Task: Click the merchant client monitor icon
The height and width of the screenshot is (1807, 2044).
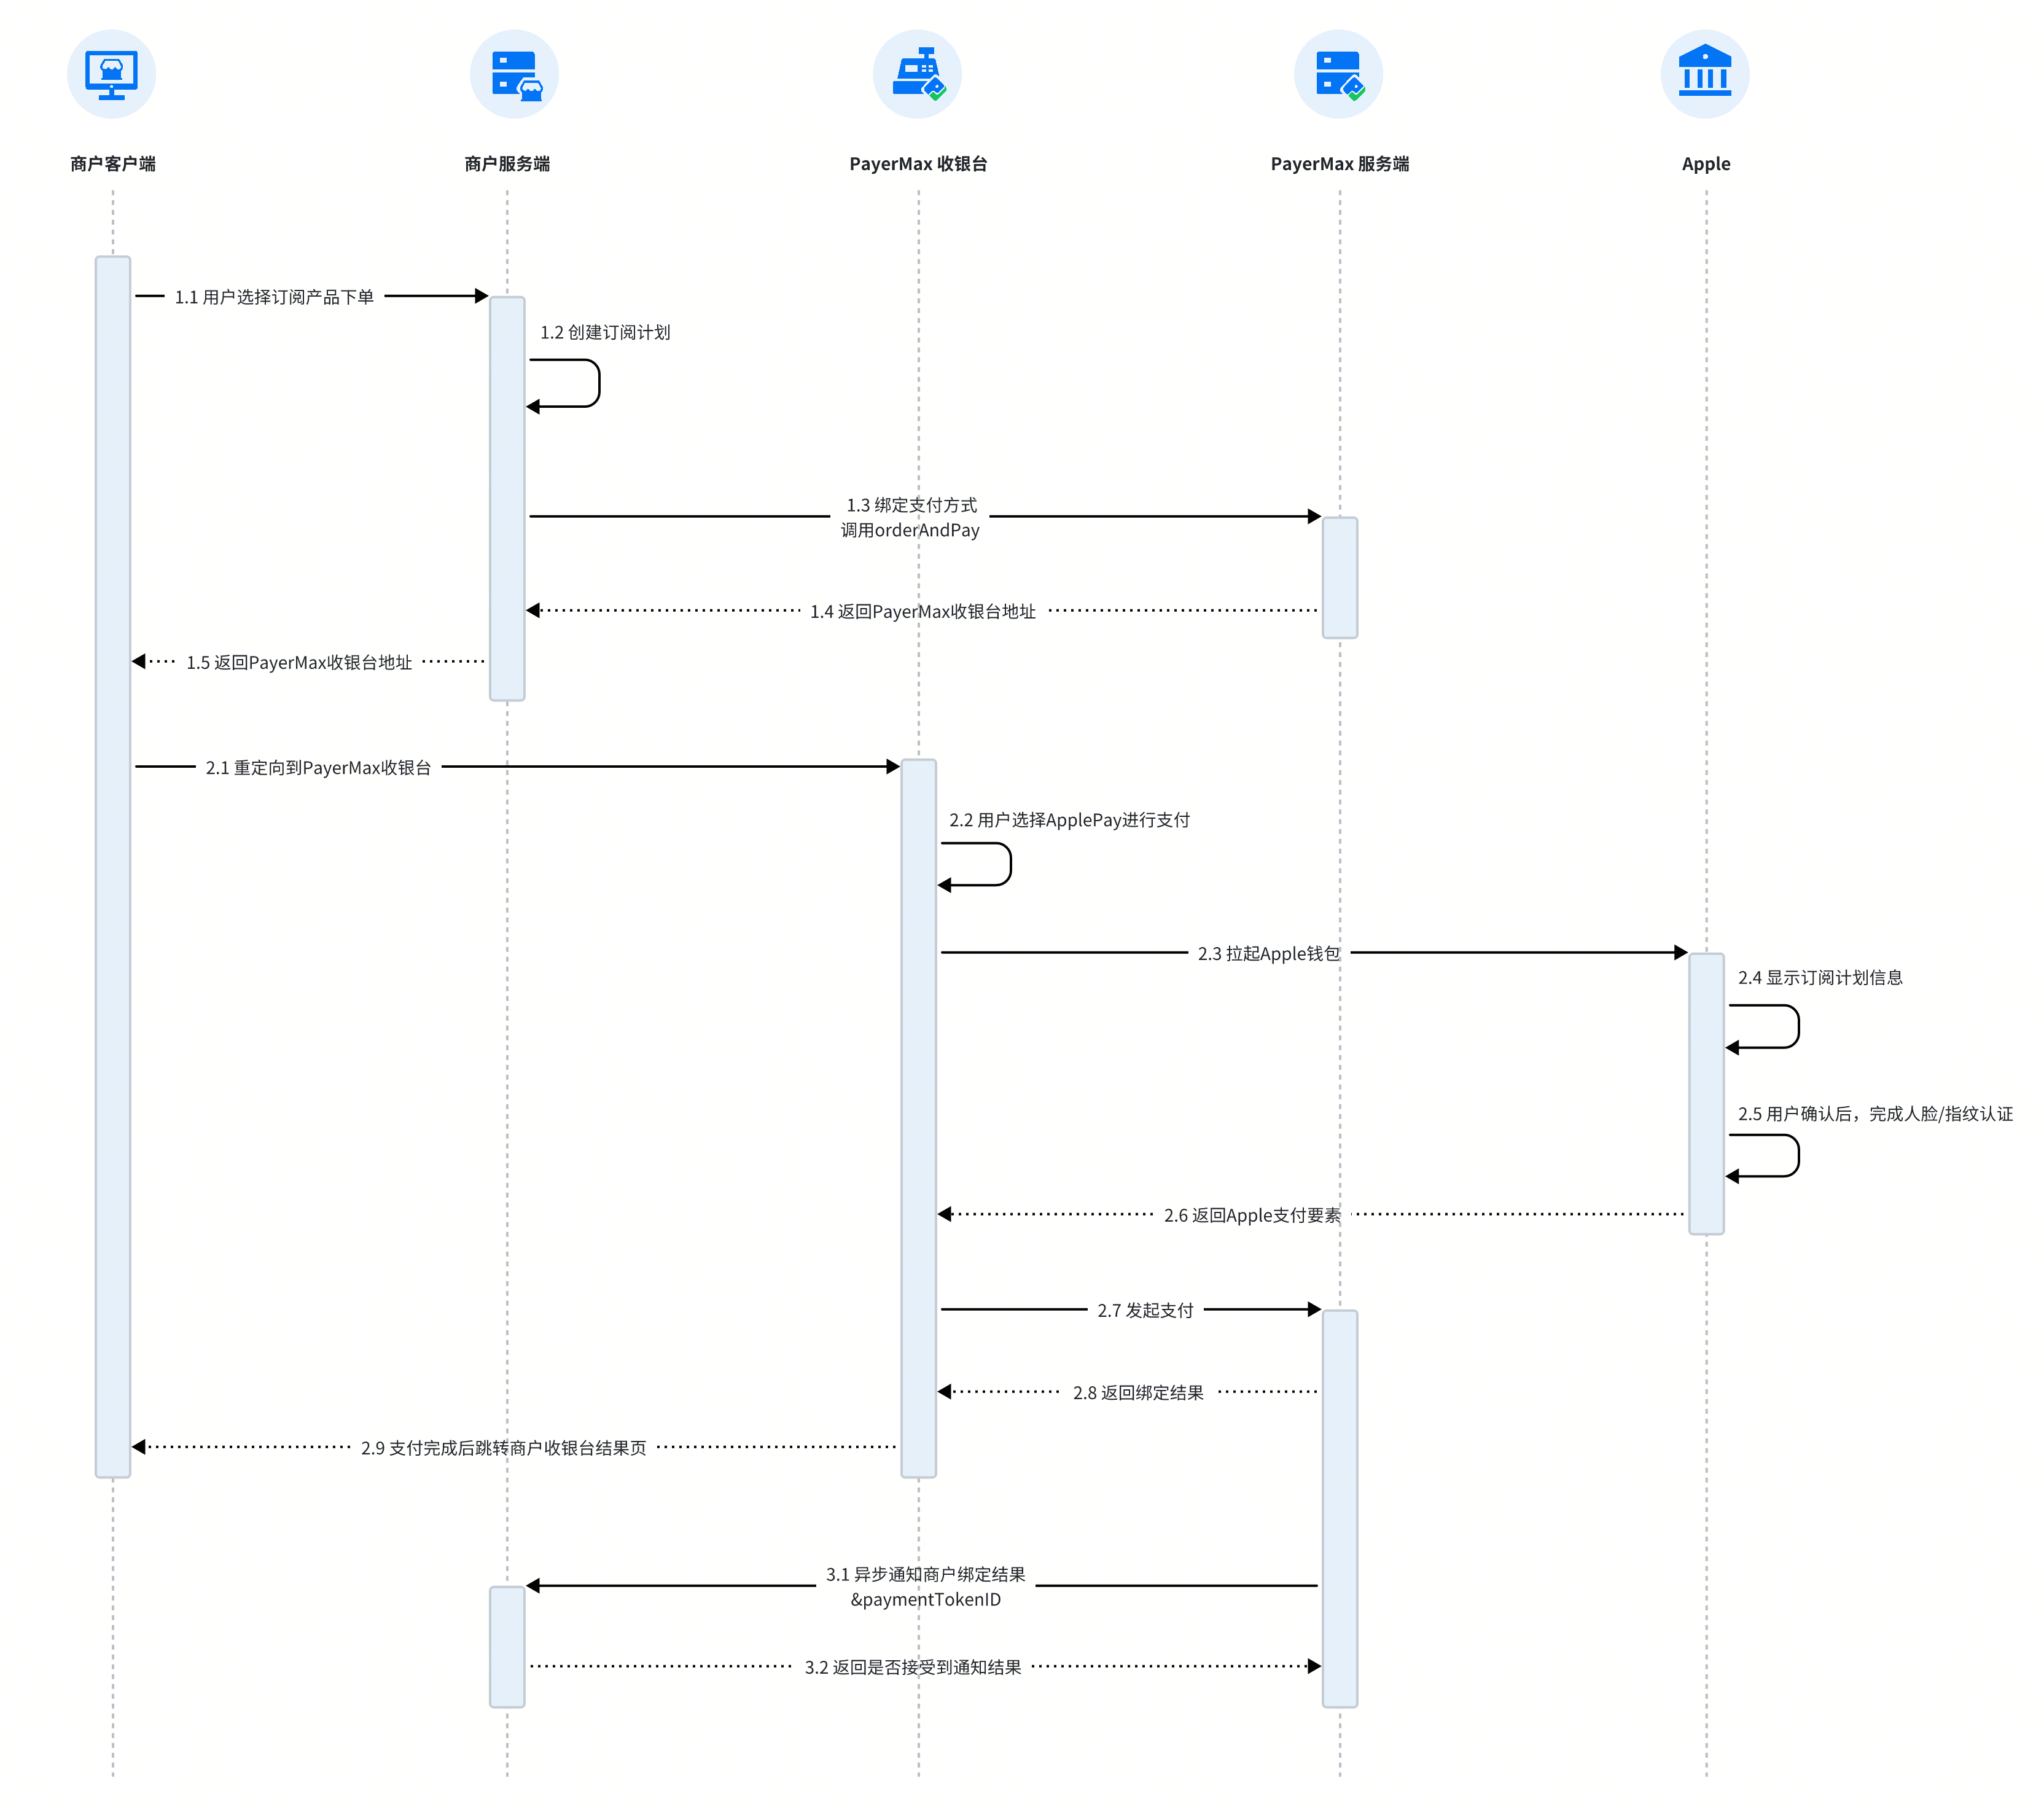Action: 111,74
